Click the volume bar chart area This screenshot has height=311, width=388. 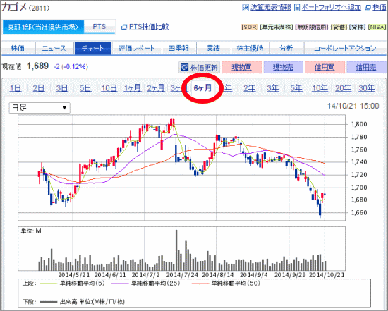[181, 248]
